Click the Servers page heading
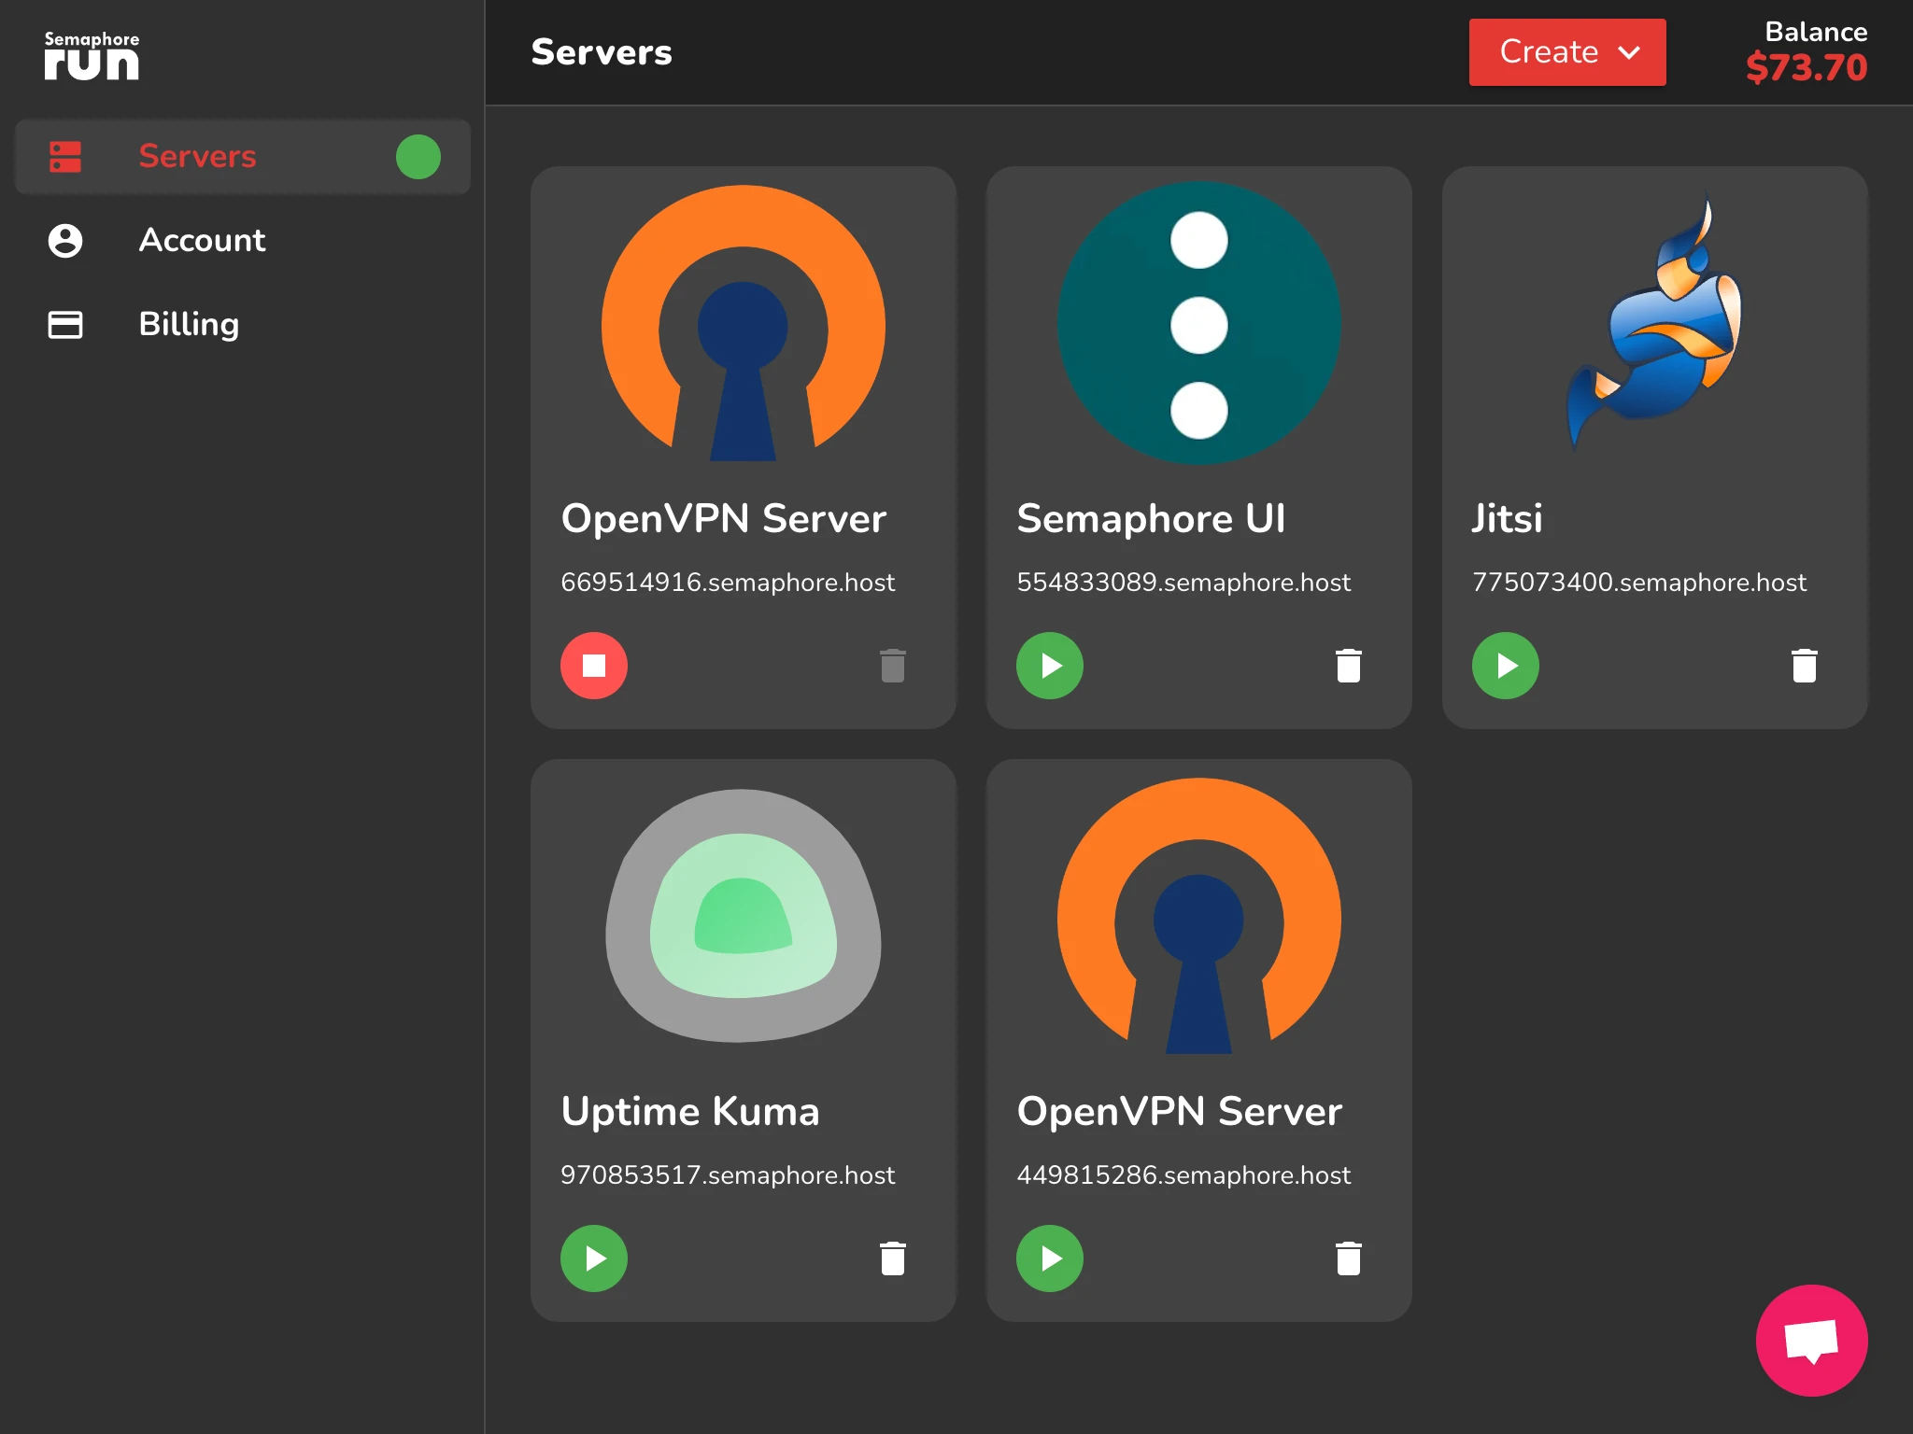The image size is (1913, 1434). (602, 52)
